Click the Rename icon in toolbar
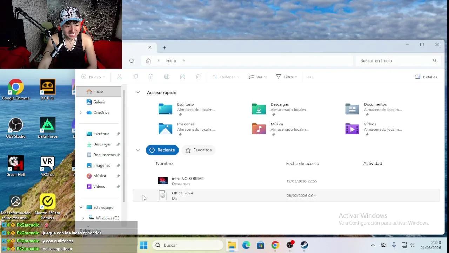 167,77
